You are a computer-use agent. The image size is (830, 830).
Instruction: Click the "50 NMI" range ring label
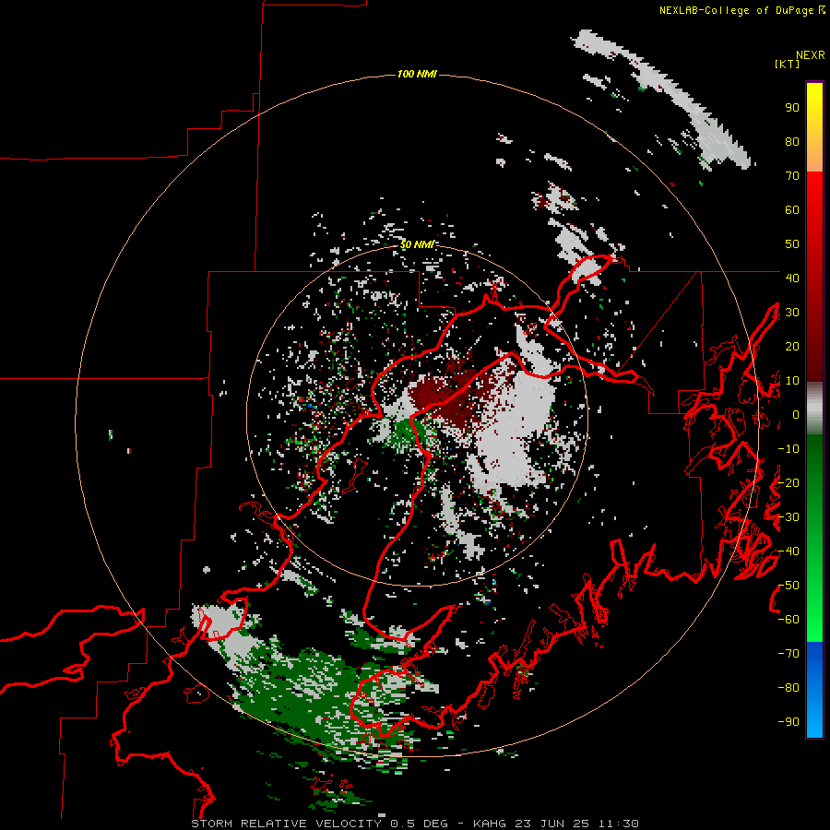tap(417, 244)
